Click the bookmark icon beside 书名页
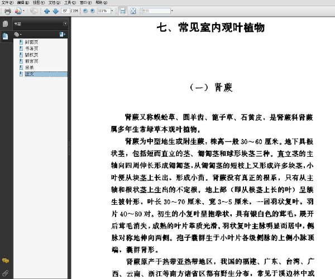Viewport: 335px width, 279px height. click(21, 49)
